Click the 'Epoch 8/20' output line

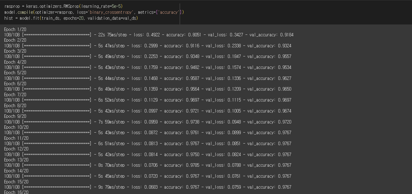click(15, 106)
